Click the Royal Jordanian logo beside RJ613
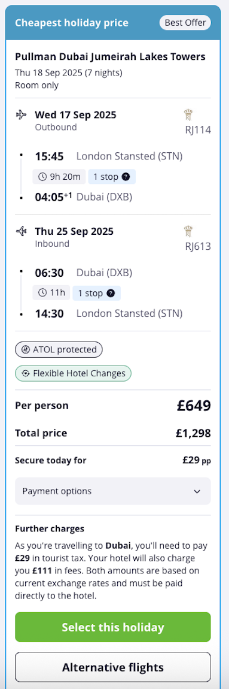 tap(188, 231)
